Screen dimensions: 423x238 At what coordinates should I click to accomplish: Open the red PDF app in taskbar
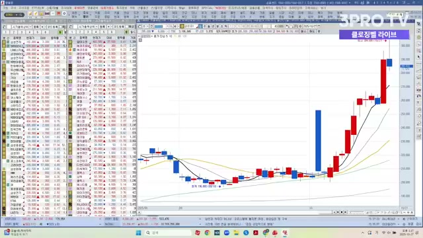tap(256, 233)
